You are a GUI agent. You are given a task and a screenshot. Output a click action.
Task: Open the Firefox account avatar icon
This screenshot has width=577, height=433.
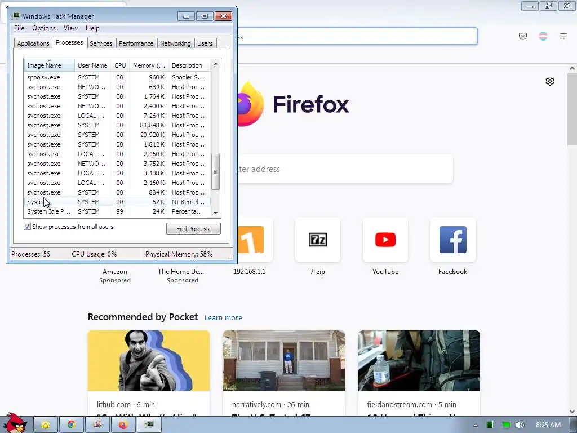[543, 36]
